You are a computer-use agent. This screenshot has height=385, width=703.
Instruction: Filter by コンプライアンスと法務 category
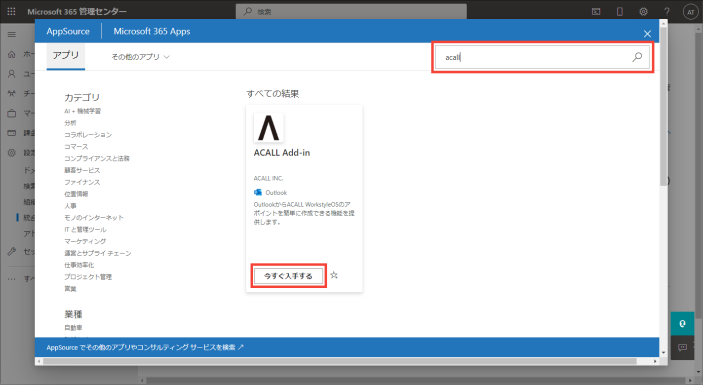coord(97,158)
